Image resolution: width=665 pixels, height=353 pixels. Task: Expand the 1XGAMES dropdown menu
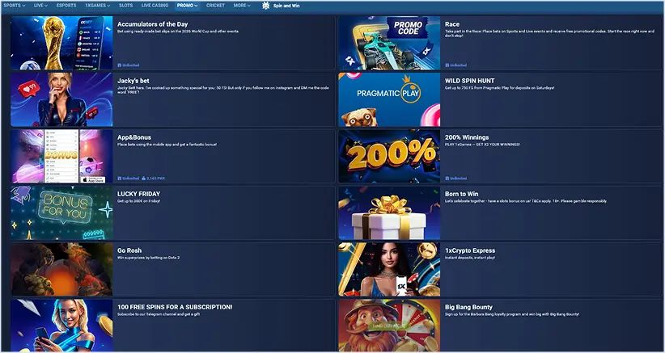coord(98,6)
